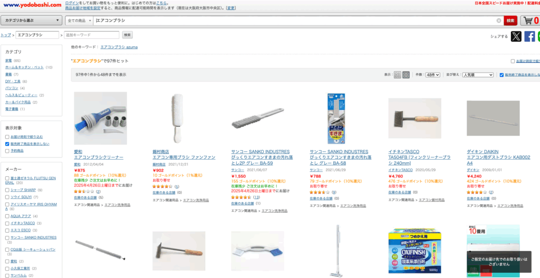Switch to list view display icon
This screenshot has height=278, width=540.
(x=398, y=75)
